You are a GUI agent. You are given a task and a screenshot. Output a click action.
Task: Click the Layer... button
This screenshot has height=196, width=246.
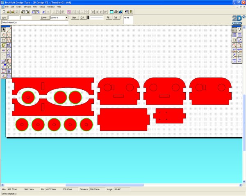[x=45, y=18]
